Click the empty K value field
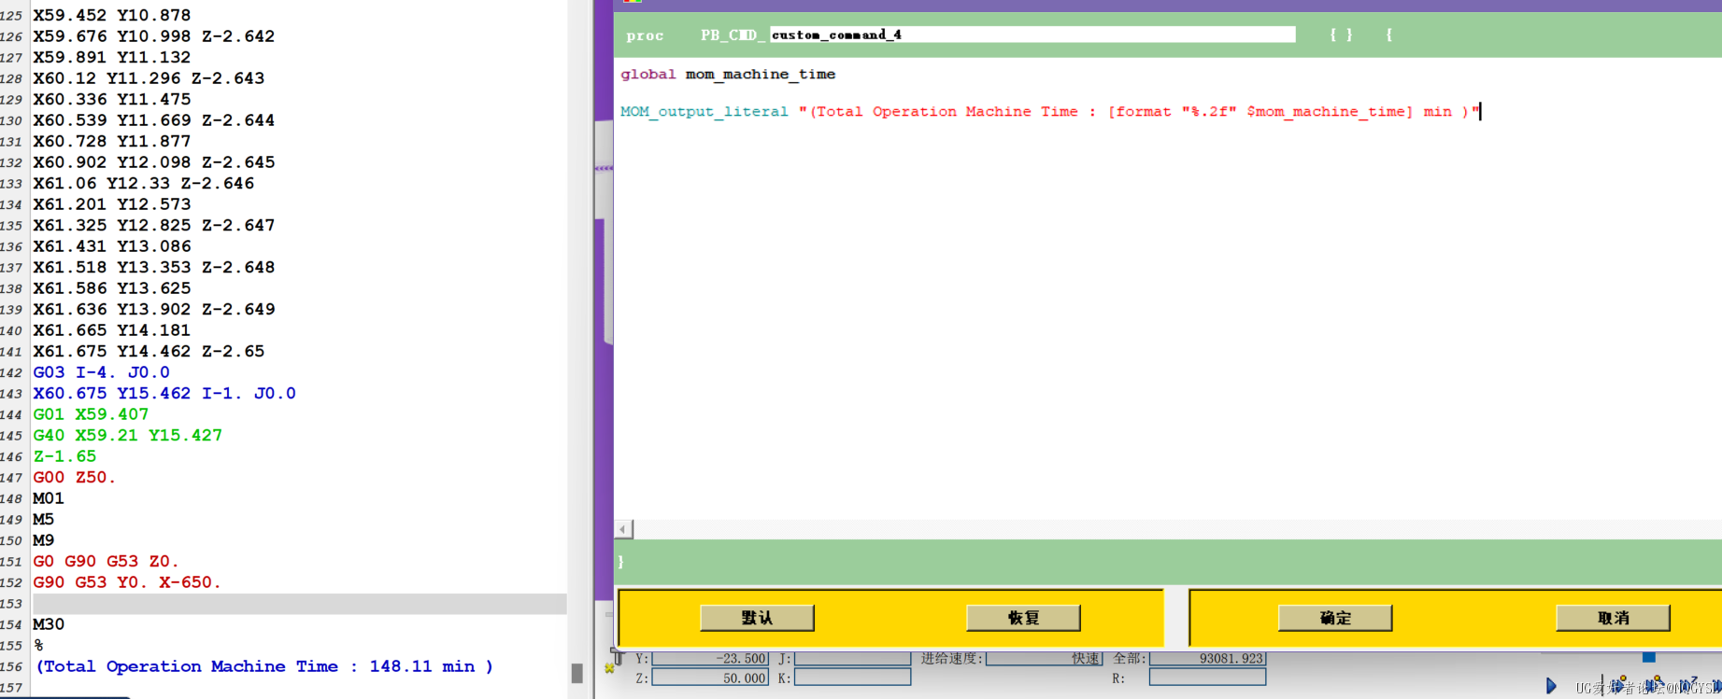 pyautogui.click(x=852, y=678)
